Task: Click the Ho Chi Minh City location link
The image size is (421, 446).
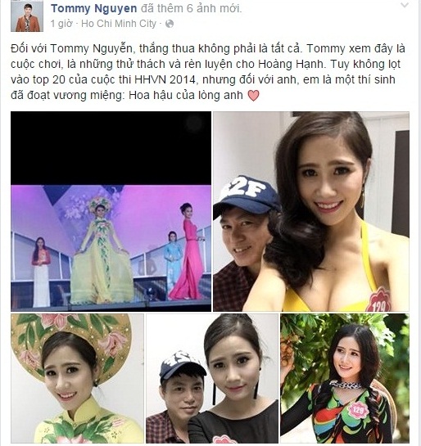Action: click(x=119, y=24)
